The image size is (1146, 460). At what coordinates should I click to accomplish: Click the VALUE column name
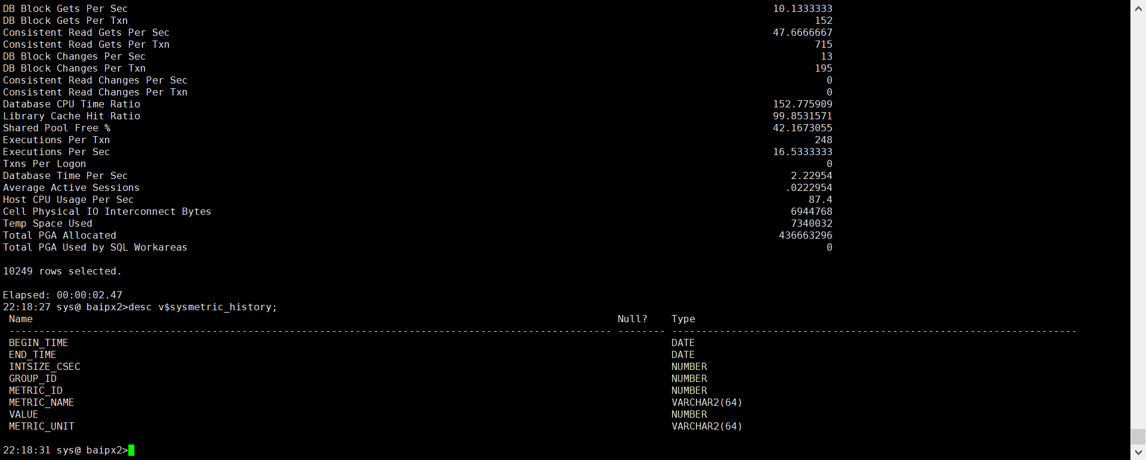(24, 415)
